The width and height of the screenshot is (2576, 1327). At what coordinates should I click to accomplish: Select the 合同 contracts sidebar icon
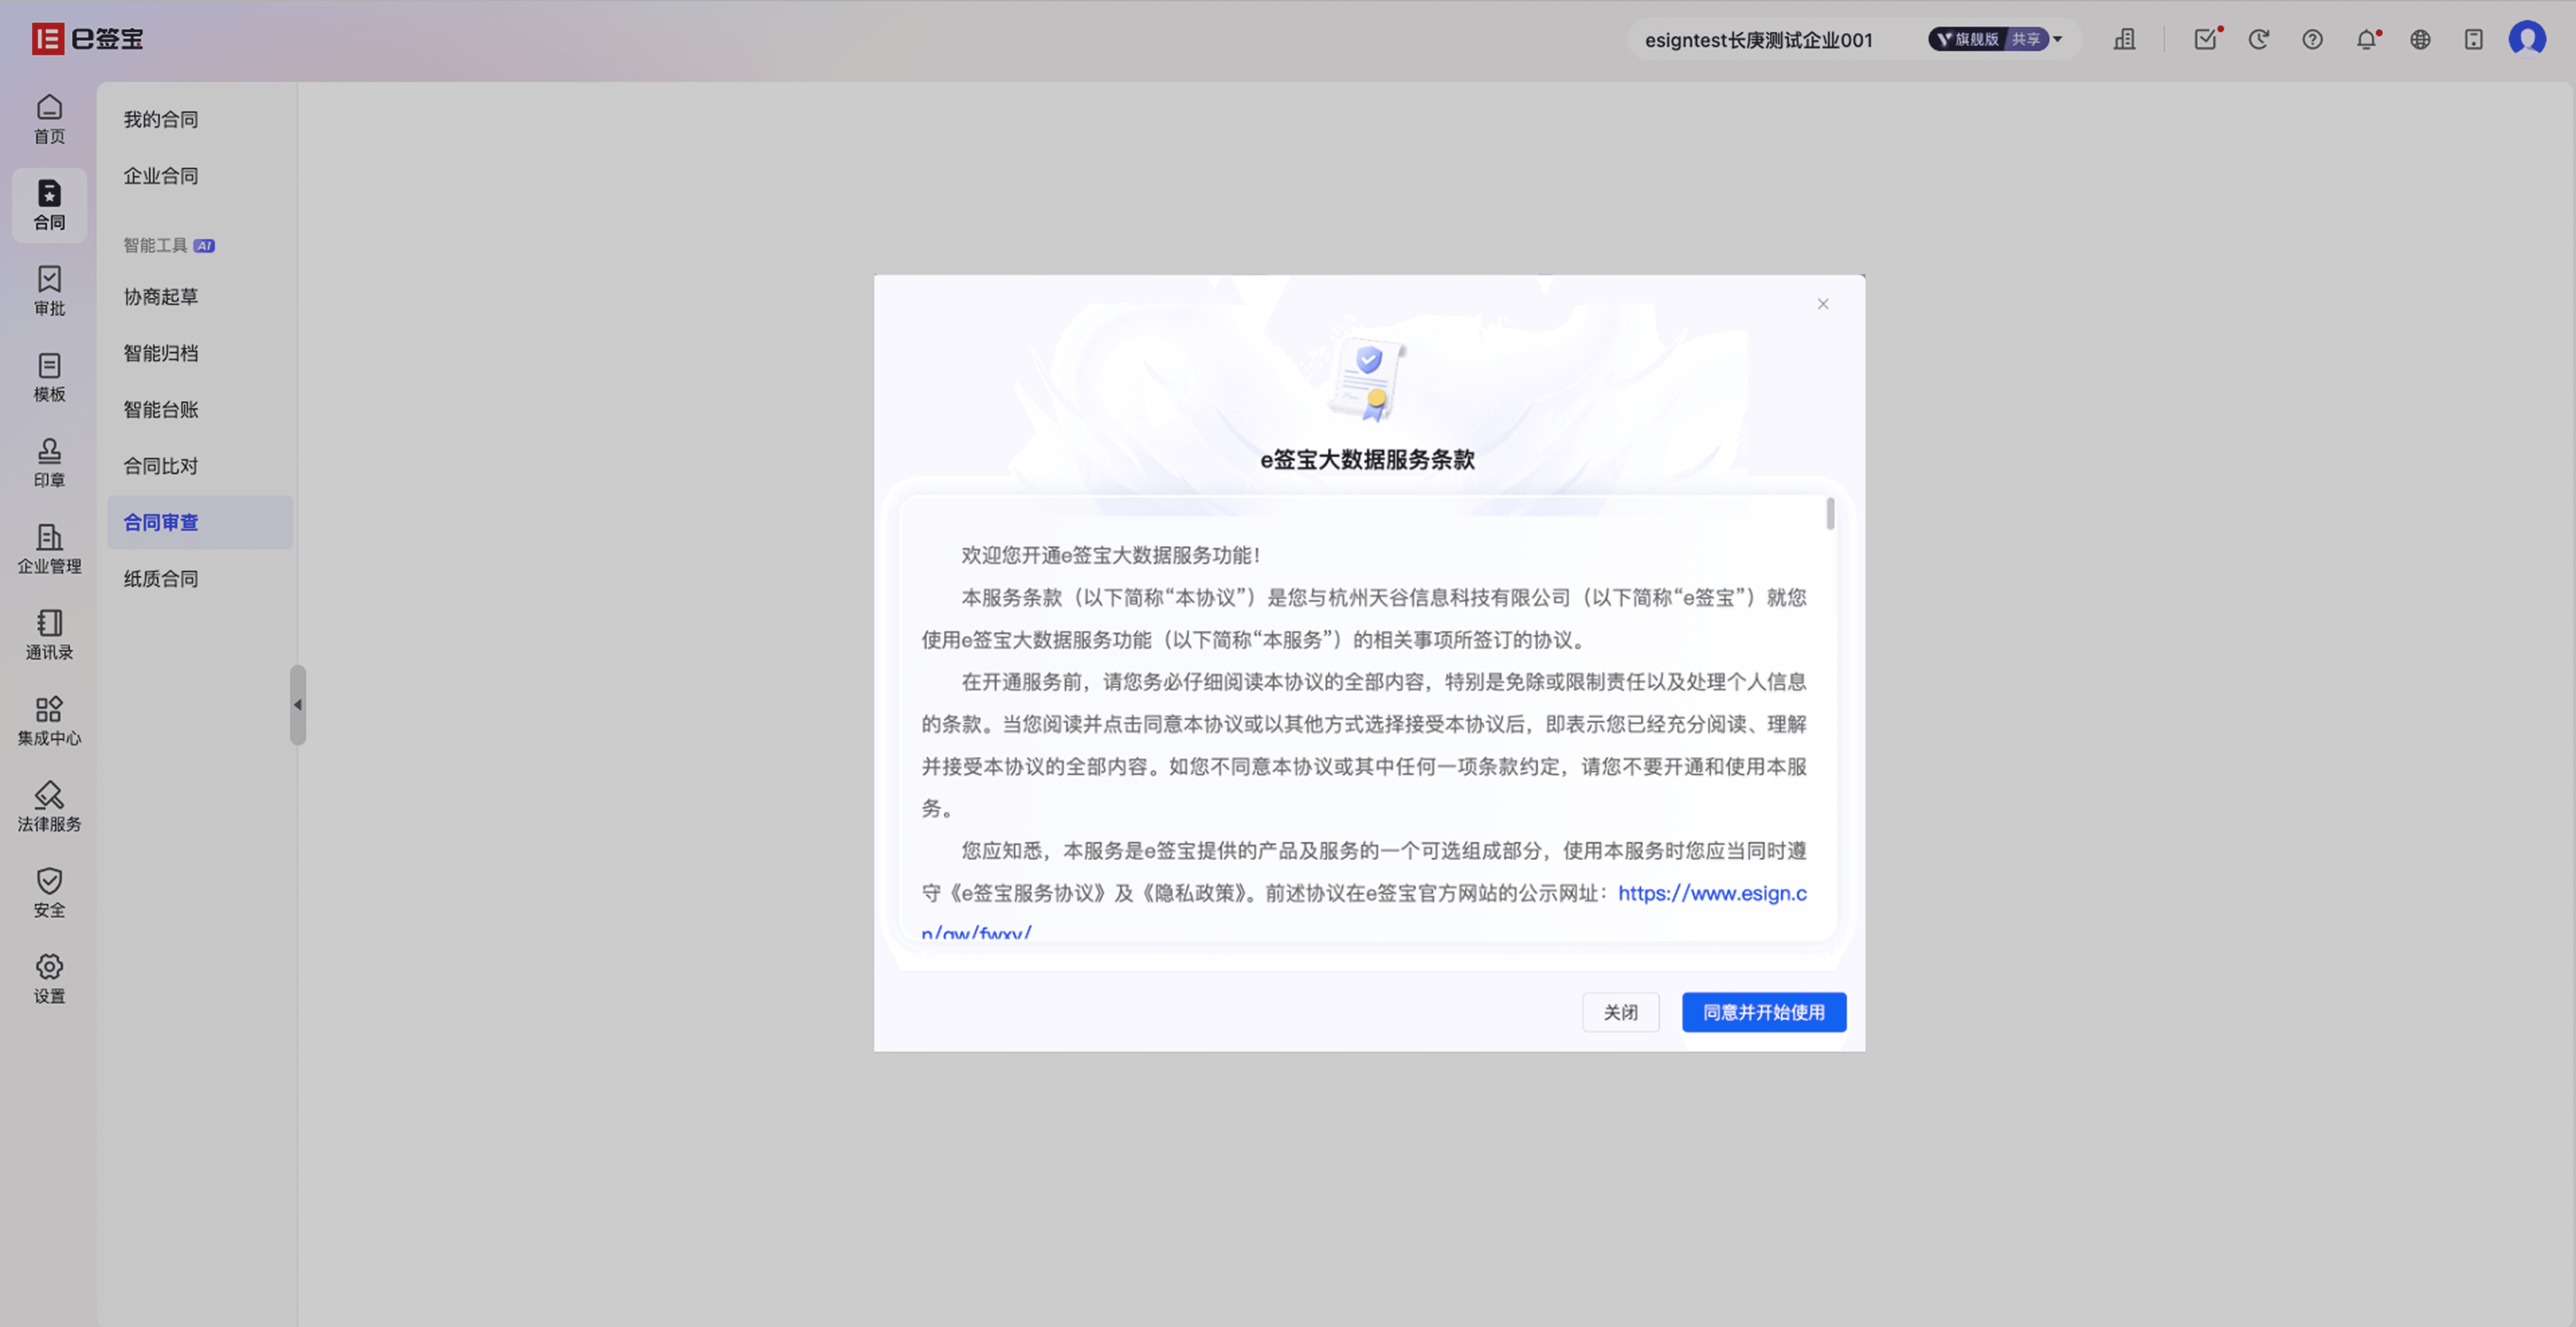tap(49, 205)
